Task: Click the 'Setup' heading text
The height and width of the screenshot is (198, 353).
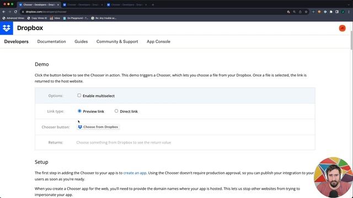Action: [x=41, y=162]
